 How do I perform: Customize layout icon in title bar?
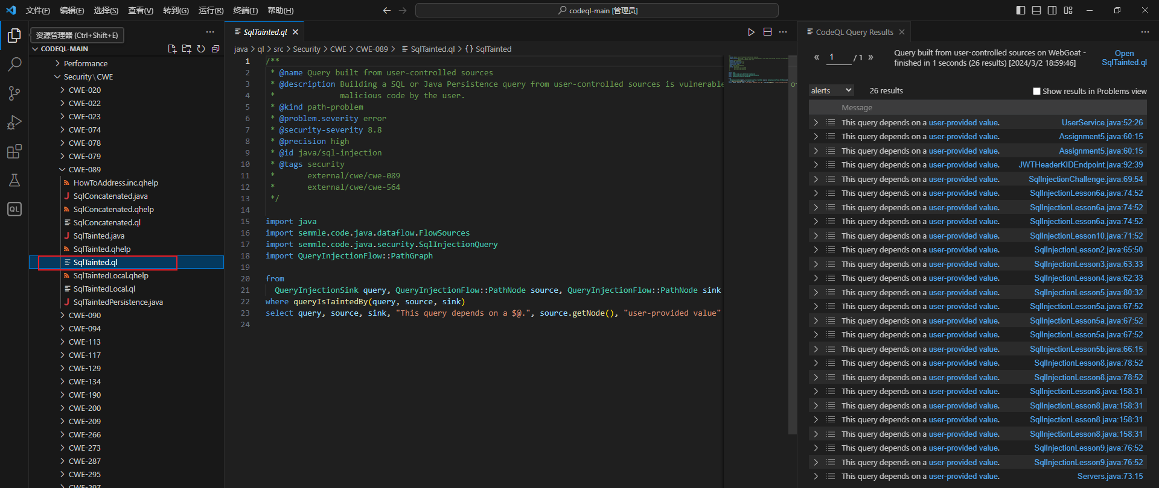[x=1068, y=10]
